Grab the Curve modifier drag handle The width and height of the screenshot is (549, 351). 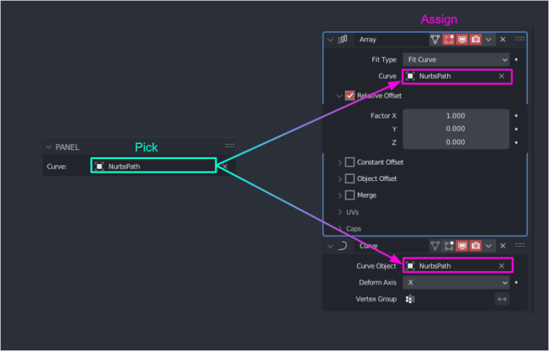[519, 245]
